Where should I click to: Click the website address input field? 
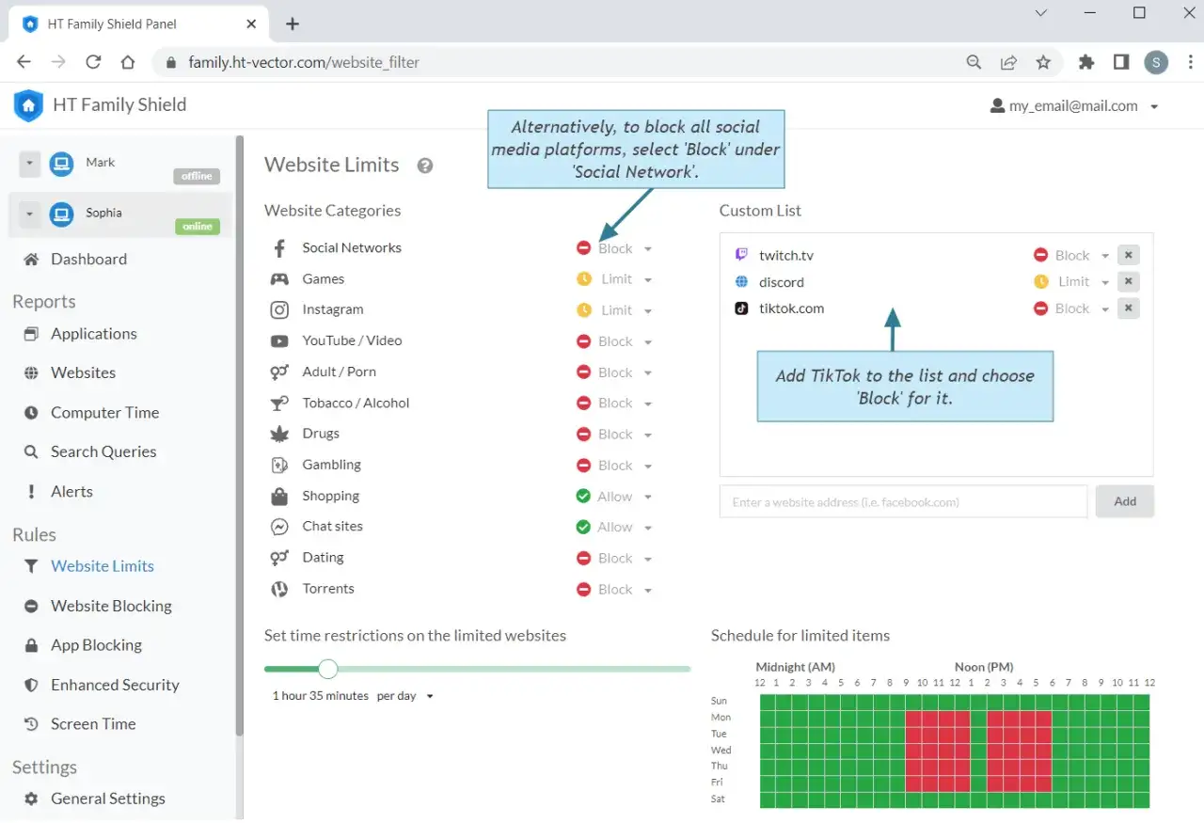click(904, 501)
